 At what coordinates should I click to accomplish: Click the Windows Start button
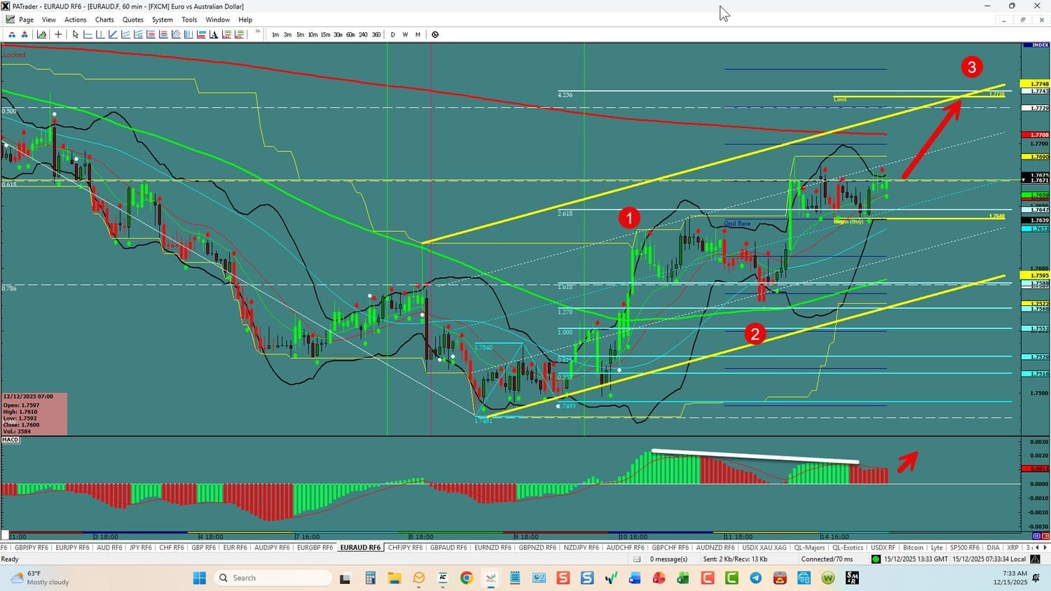coord(200,578)
